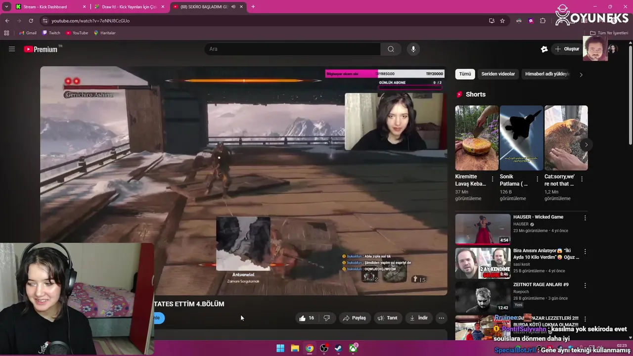Viewport: 633px width, 356px height.
Task: Open the YouTube bookmark
Action: (77, 33)
